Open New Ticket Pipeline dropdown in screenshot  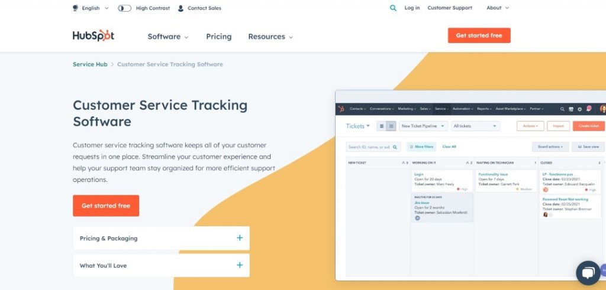tap(424, 126)
